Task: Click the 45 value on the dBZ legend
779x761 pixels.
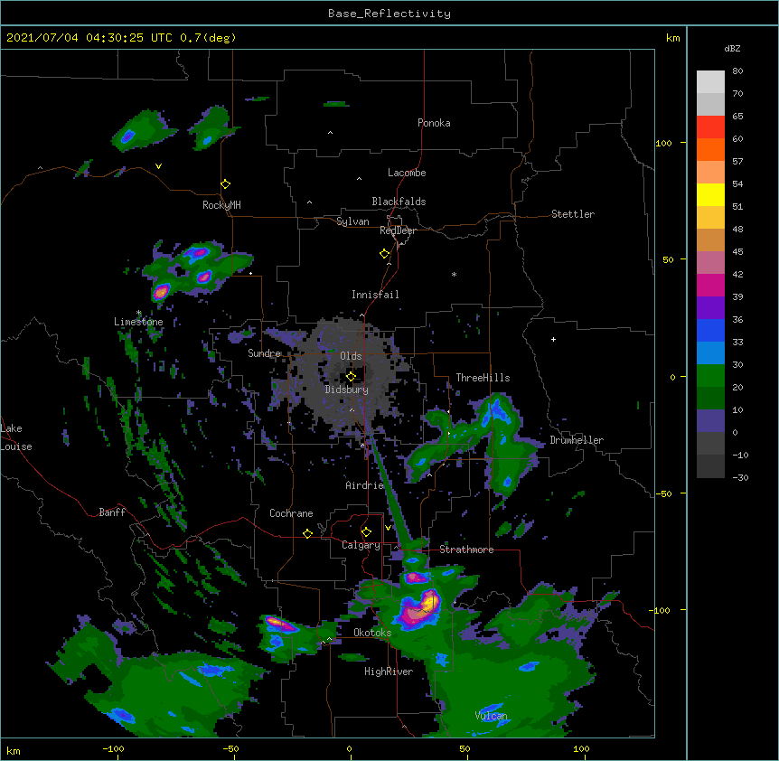Action: (x=737, y=251)
